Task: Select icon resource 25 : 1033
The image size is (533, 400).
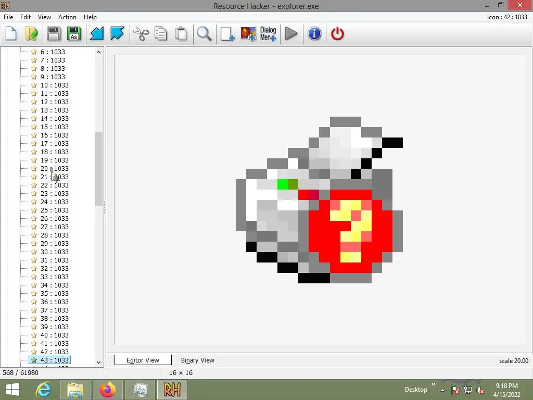Action: [x=54, y=210]
